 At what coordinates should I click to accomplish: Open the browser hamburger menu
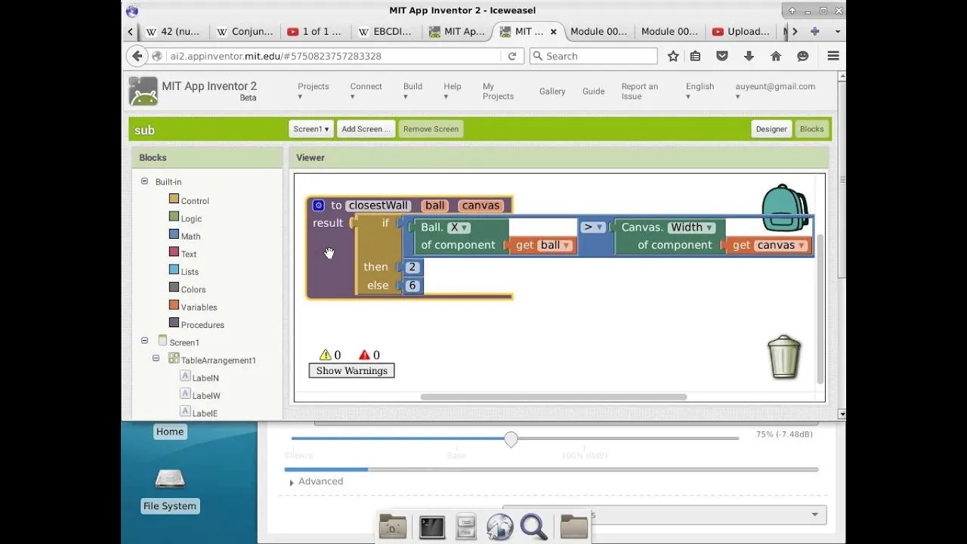833,56
